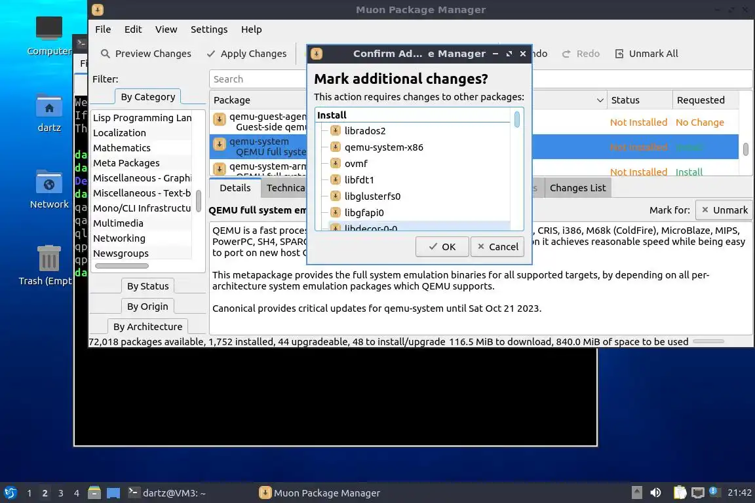Click the Muon icon in main title bar
755x503 pixels.
pyautogui.click(x=97, y=10)
